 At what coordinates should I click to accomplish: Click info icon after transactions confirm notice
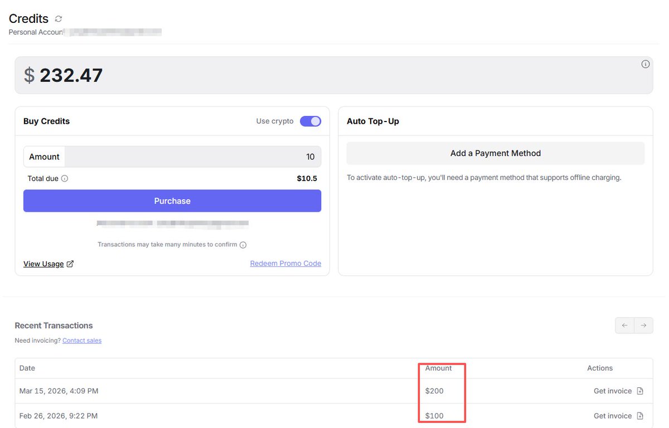(x=243, y=245)
